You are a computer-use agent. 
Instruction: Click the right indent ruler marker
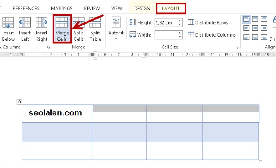144,56
